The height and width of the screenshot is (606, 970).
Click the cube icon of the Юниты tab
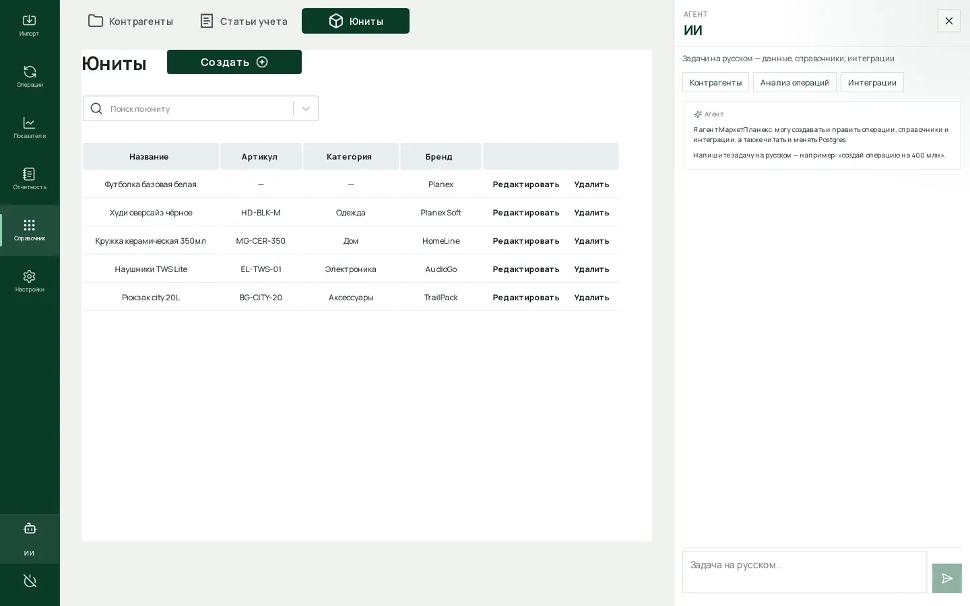tap(335, 21)
